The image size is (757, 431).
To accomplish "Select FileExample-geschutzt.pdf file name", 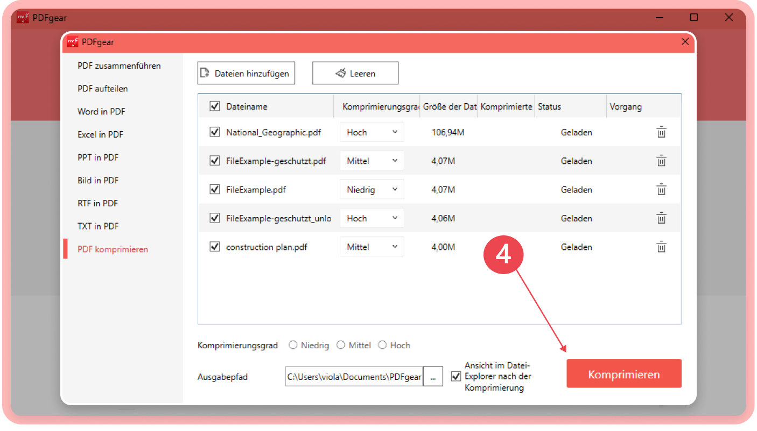I will [x=276, y=161].
